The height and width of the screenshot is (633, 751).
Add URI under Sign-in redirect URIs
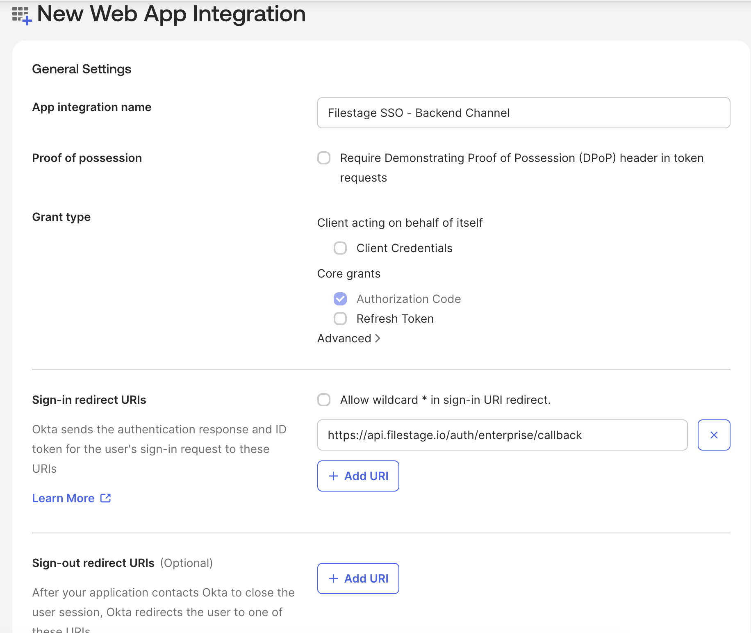tap(358, 476)
